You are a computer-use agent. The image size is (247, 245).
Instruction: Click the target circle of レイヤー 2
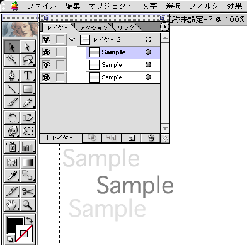pos(148,39)
